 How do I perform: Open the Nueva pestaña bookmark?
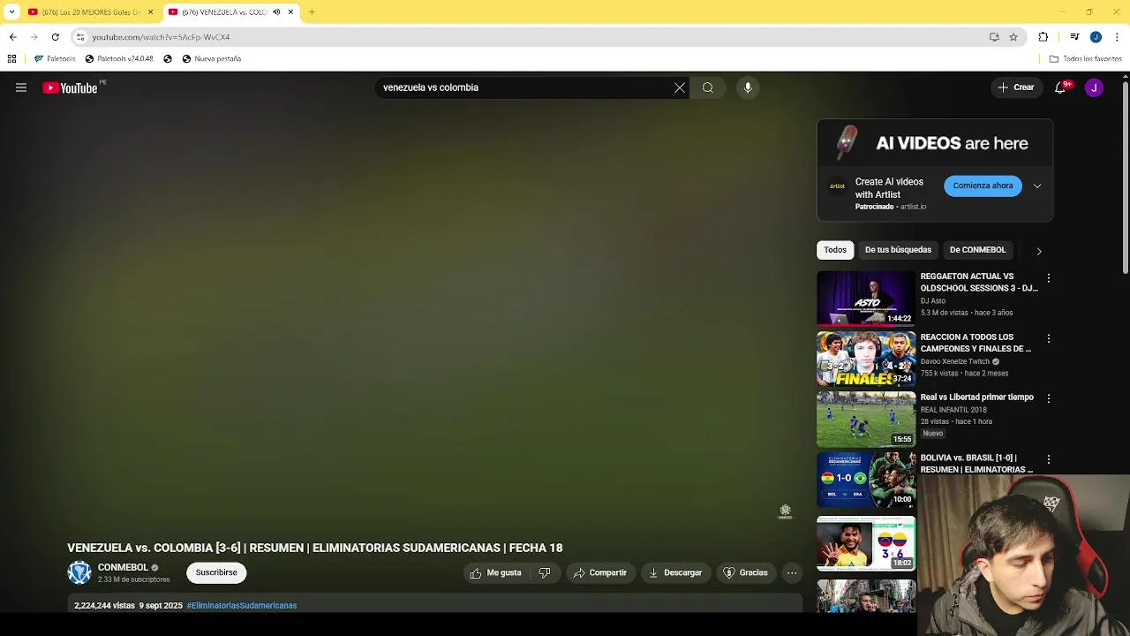[211, 59]
